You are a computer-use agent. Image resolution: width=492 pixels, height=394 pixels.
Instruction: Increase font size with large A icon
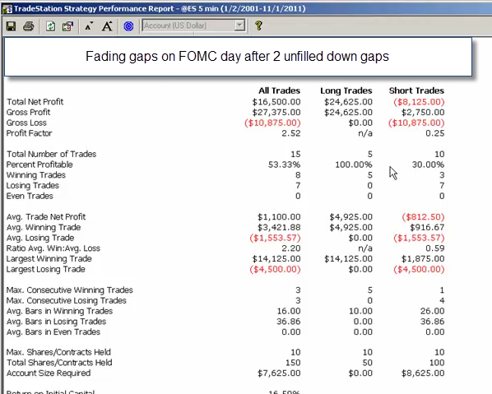[107, 26]
